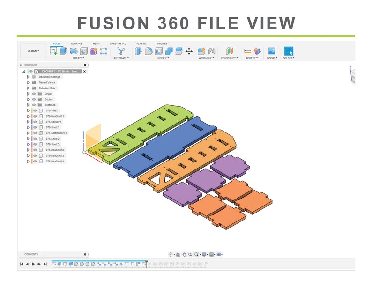The image size is (372, 287).
Task: Toggle visibility of Sketches folder
Action: coord(34,105)
